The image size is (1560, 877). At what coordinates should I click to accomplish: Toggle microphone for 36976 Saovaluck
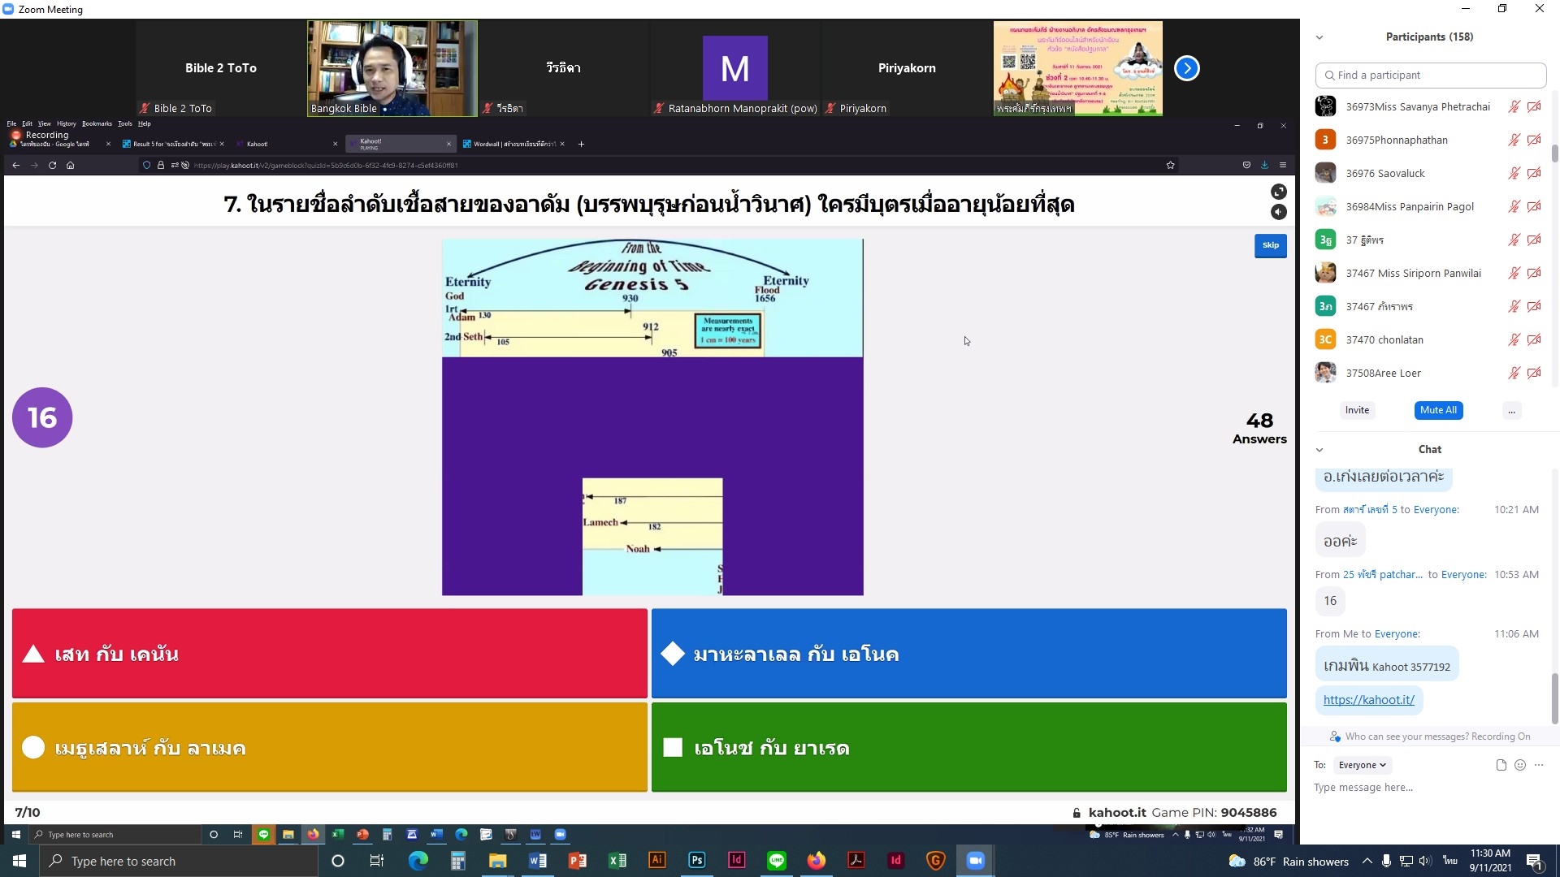point(1514,173)
